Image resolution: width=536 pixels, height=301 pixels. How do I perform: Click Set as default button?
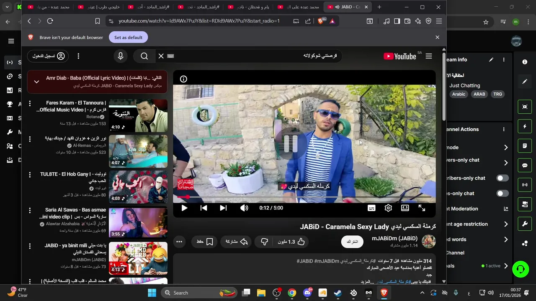point(128,37)
